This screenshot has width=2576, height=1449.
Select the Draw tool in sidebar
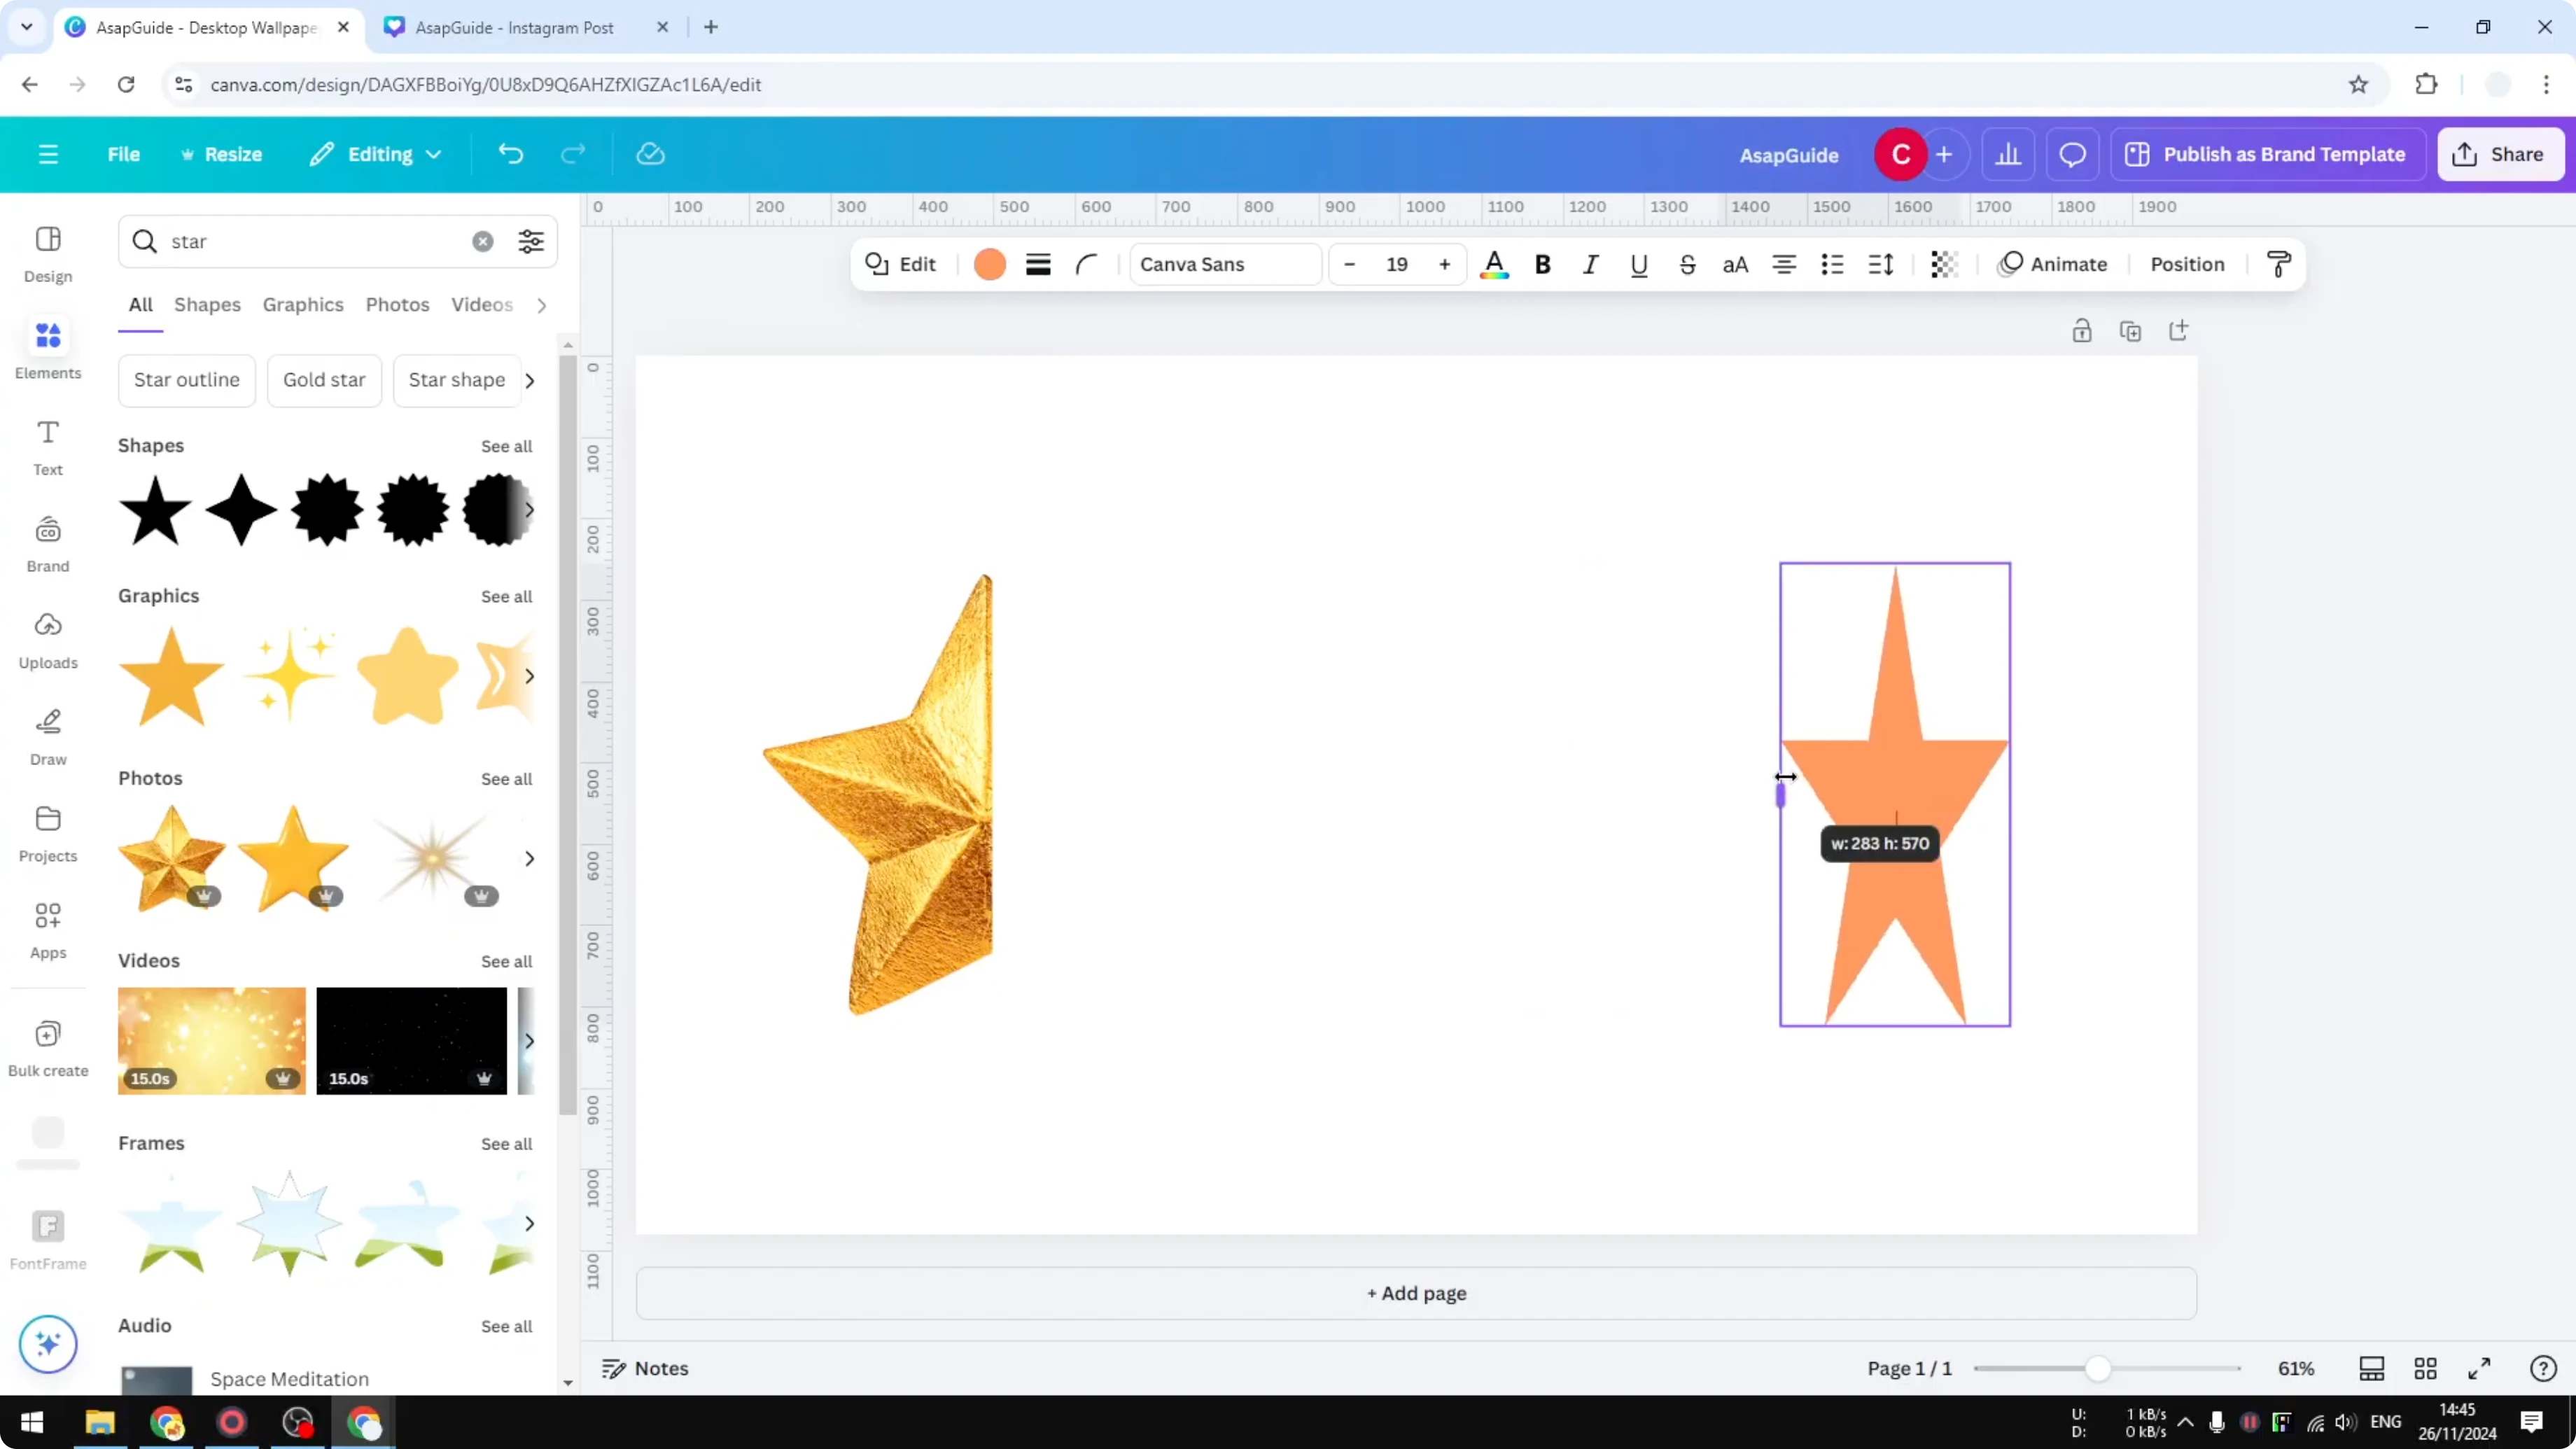pyautogui.click(x=47, y=736)
